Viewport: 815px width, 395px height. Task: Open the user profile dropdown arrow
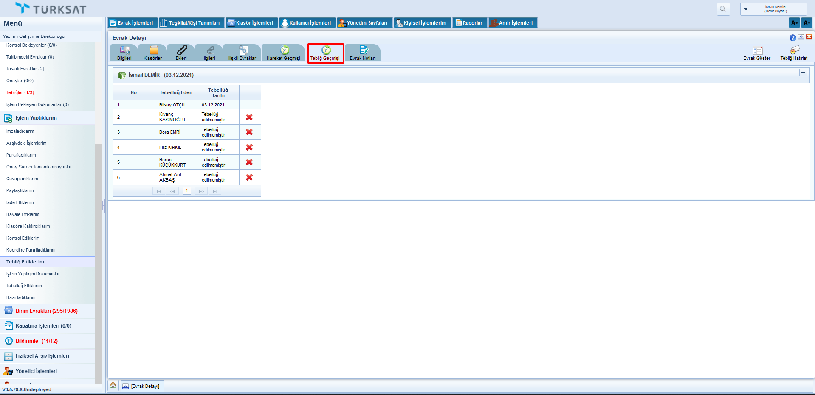[746, 9]
